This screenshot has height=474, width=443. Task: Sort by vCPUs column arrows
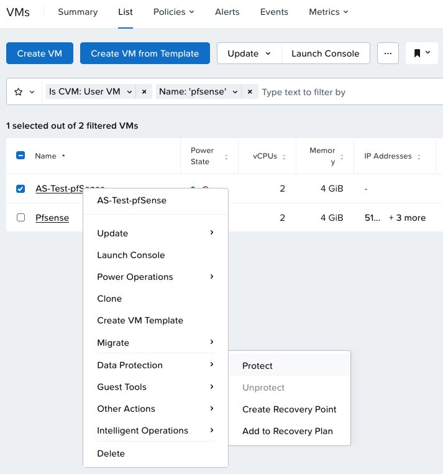click(284, 157)
